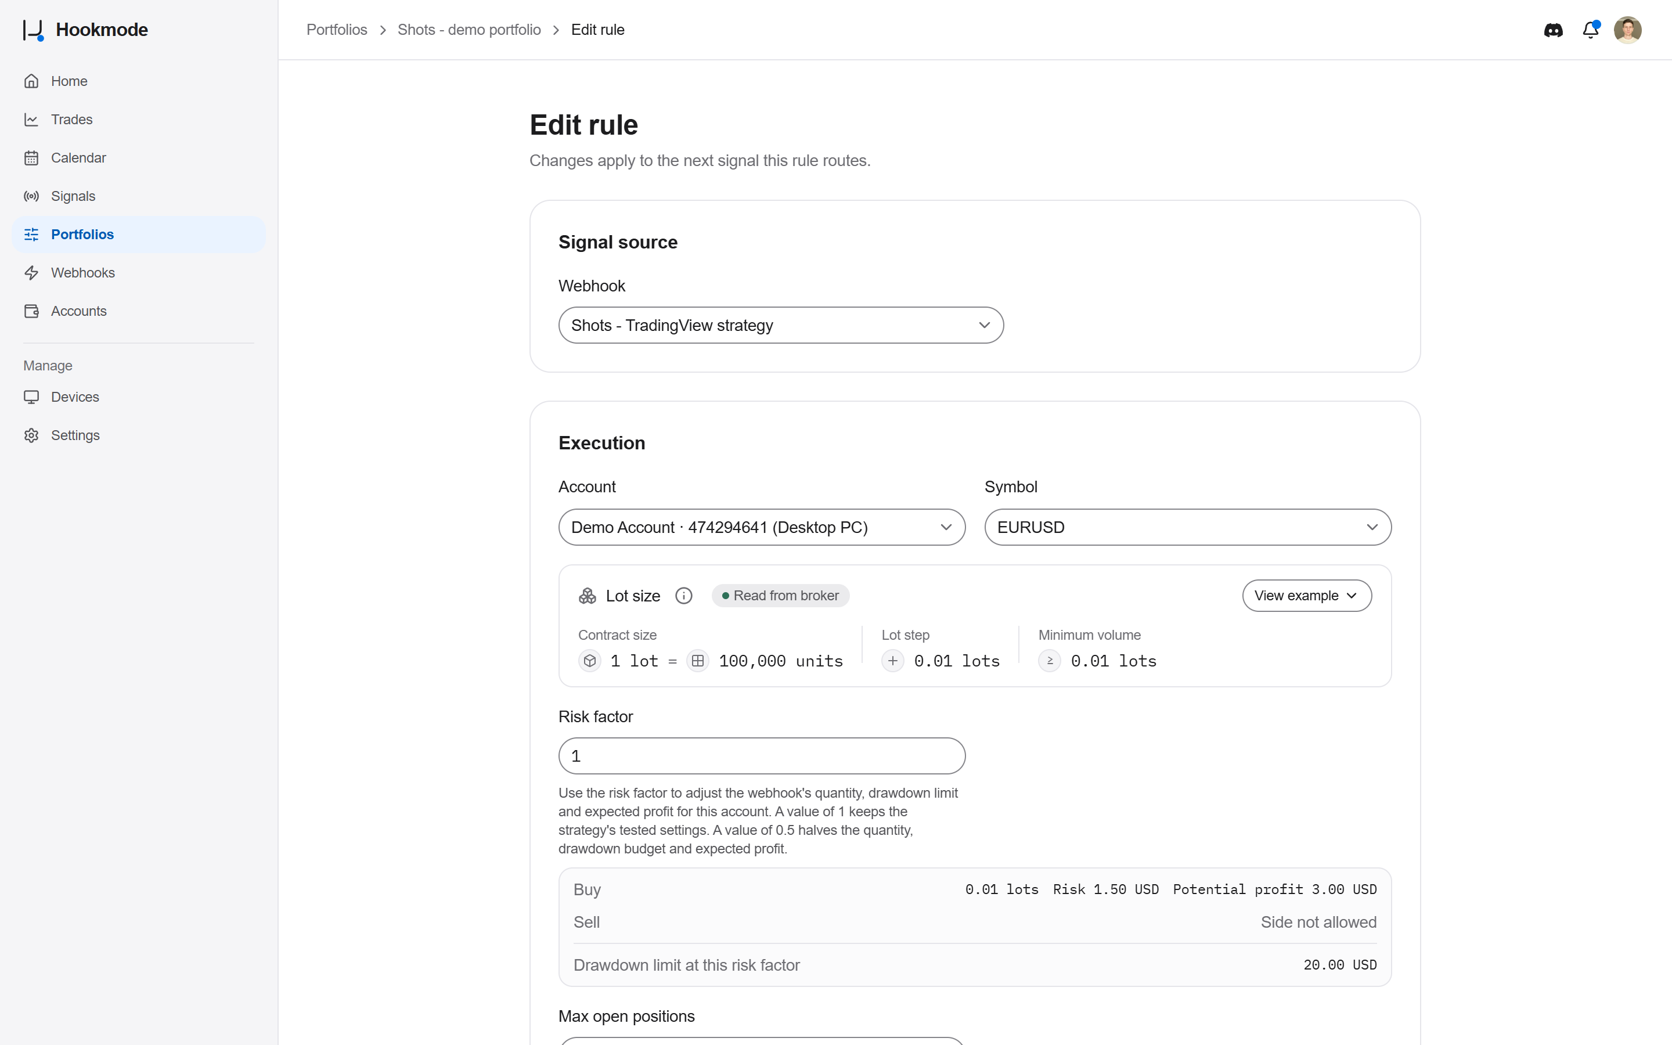Click 'Potential profit 3.00 USD' text
Image resolution: width=1672 pixels, height=1045 pixels.
tap(1275, 889)
